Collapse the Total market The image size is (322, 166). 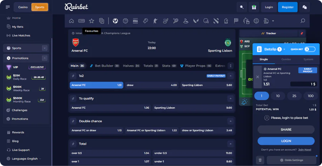pos(230,144)
